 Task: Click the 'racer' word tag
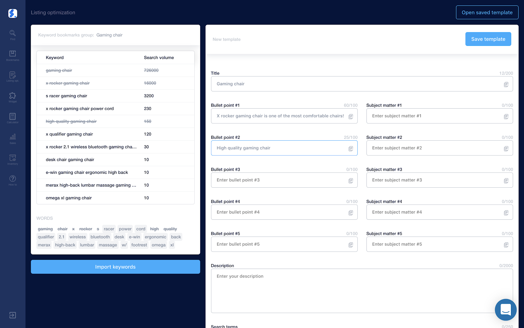coord(109,229)
